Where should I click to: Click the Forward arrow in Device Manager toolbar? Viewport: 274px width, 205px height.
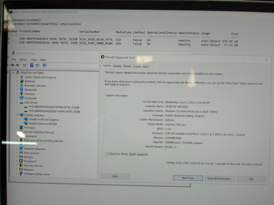pos(18,66)
